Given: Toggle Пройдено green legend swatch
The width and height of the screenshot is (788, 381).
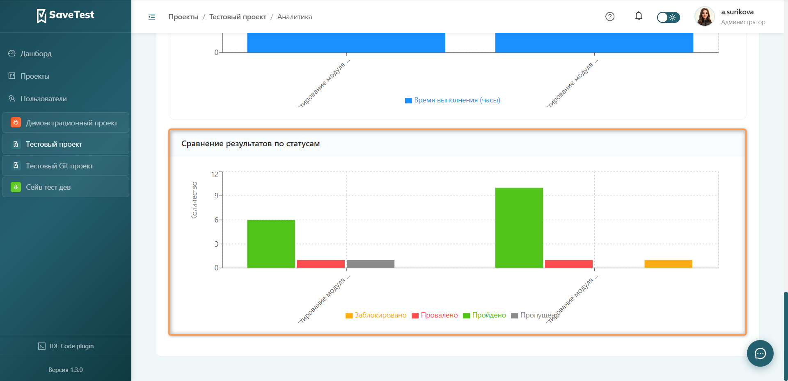Looking at the screenshot, I should click(x=466, y=315).
